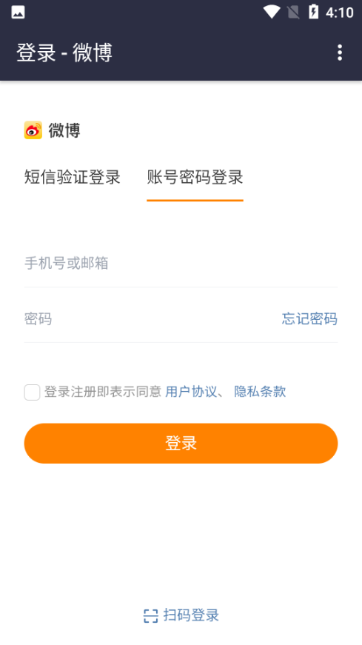Focus the 手机号或邮箱 input field

(x=181, y=263)
